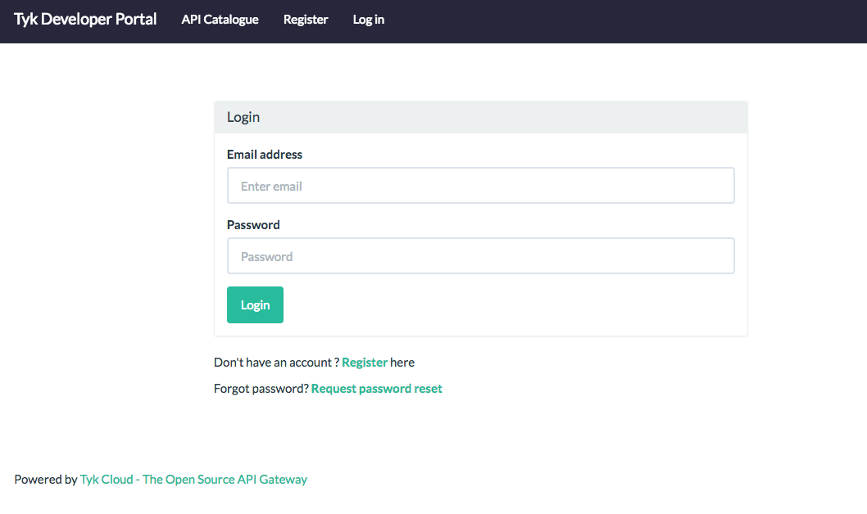Follow the Tyk Cloud footer link
The width and height of the screenshot is (867, 514).
193,479
